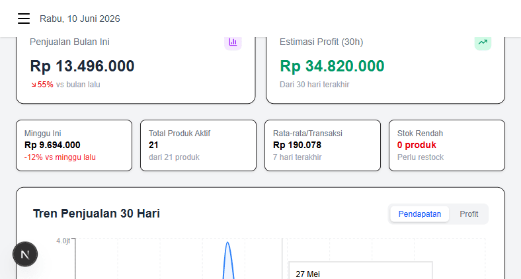Click the red down-arrow trend icon
The image size is (521, 279).
[34, 85]
